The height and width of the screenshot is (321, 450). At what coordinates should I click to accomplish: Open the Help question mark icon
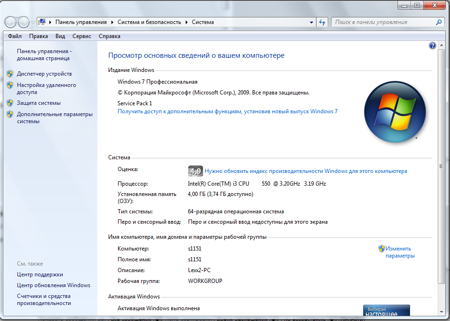pyautogui.click(x=433, y=46)
